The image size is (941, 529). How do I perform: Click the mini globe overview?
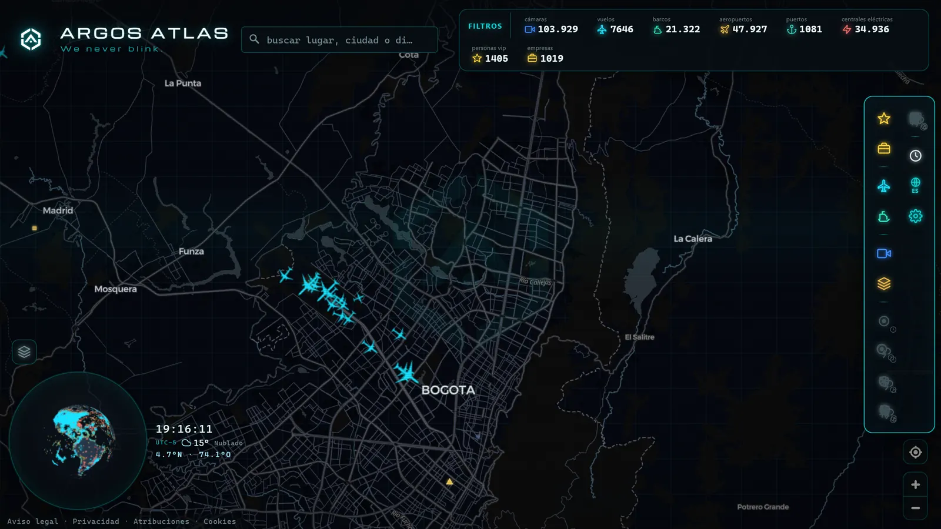pyautogui.click(x=78, y=440)
